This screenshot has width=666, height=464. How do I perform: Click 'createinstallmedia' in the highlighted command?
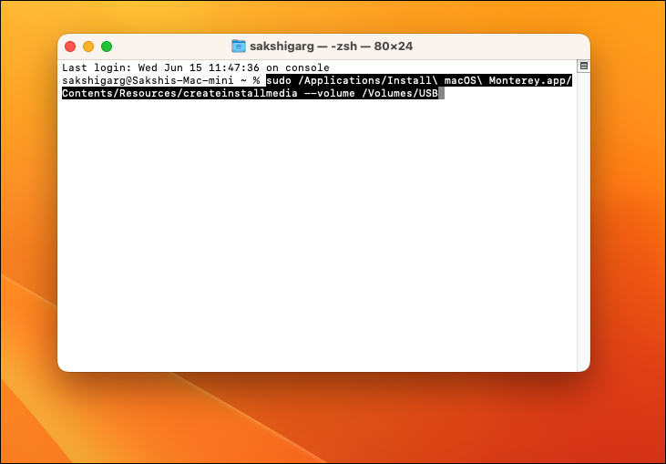[x=241, y=93]
